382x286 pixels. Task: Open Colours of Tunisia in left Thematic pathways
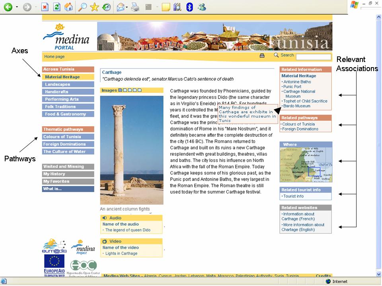pyautogui.click(x=68, y=137)
